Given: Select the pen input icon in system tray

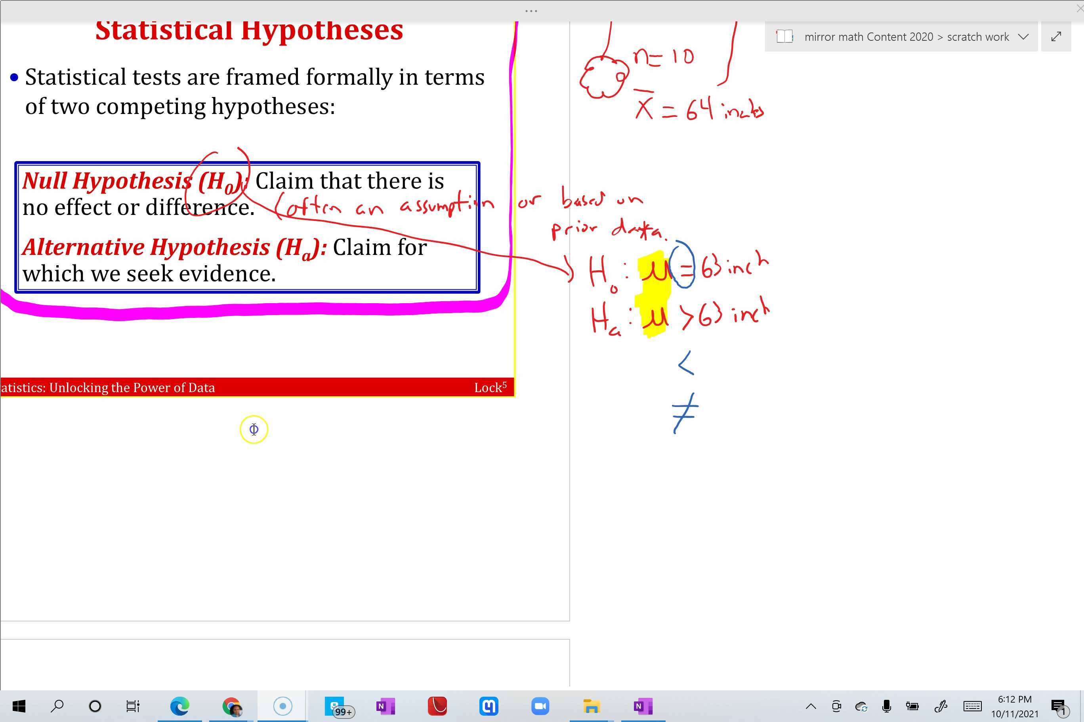Looking at the screenshot, I should [x=941, y=706].
